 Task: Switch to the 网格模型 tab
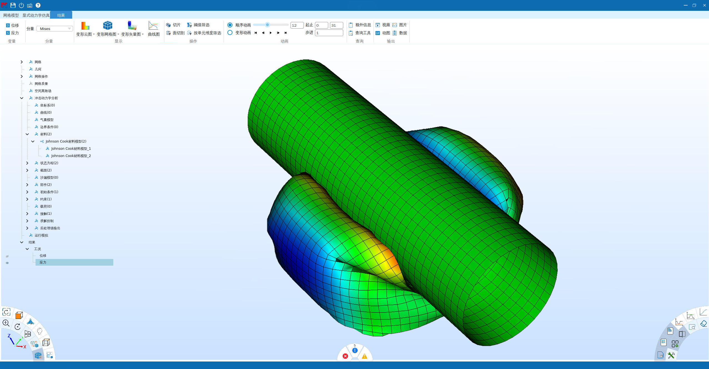point(11,15)
